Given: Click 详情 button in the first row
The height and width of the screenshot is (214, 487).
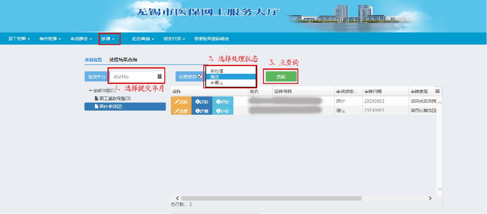Looking at the screenshot, I should pos(201,101).
